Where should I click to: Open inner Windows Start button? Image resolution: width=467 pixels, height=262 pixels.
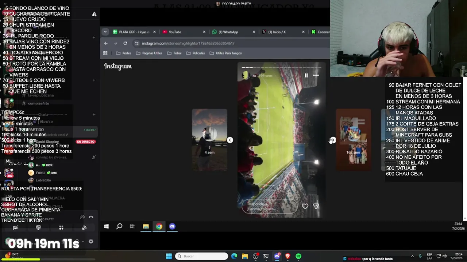coord(106,226)
